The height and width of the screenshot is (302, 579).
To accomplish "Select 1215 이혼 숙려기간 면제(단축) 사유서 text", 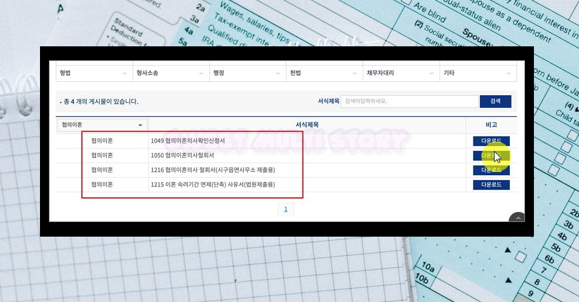I will tap(213, 185).
